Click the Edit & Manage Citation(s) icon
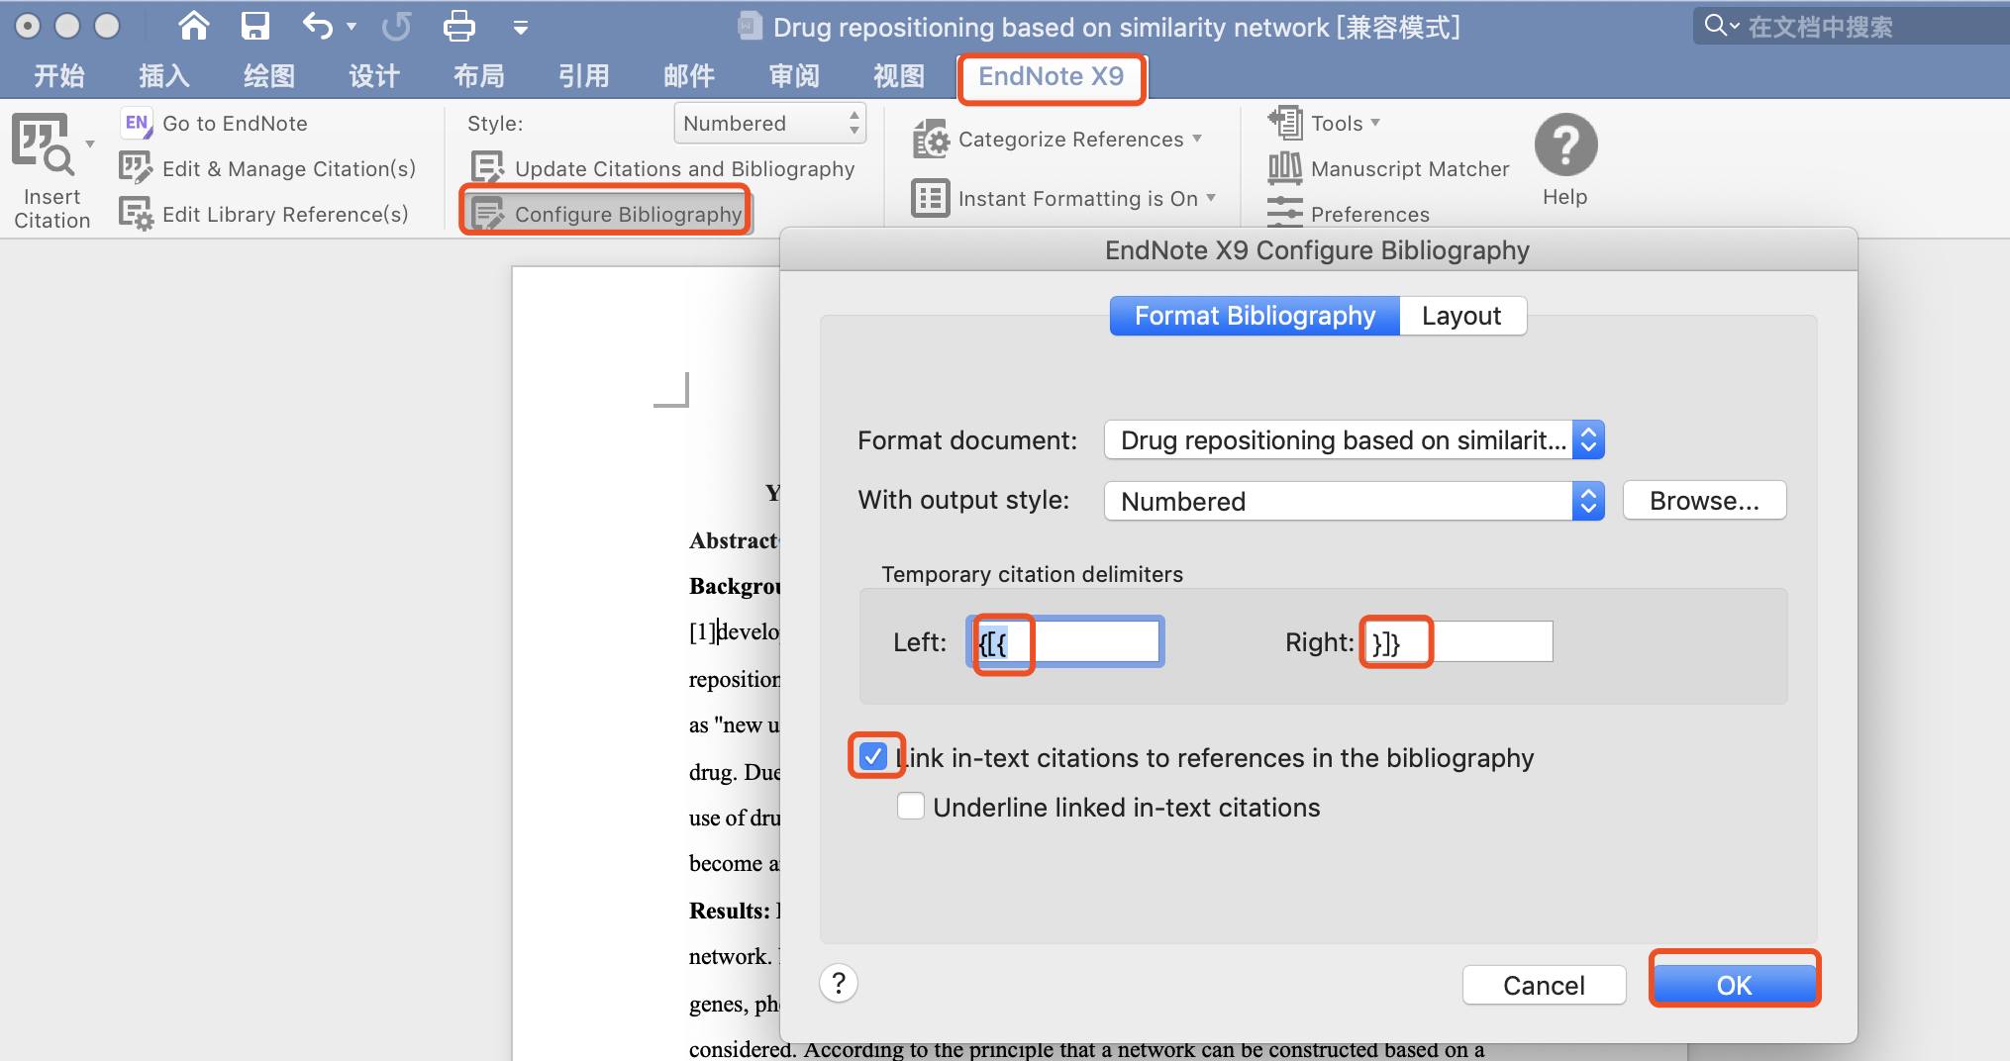Image resolution: width=2010 pixels, height=1061 pixels. [136, 168]
